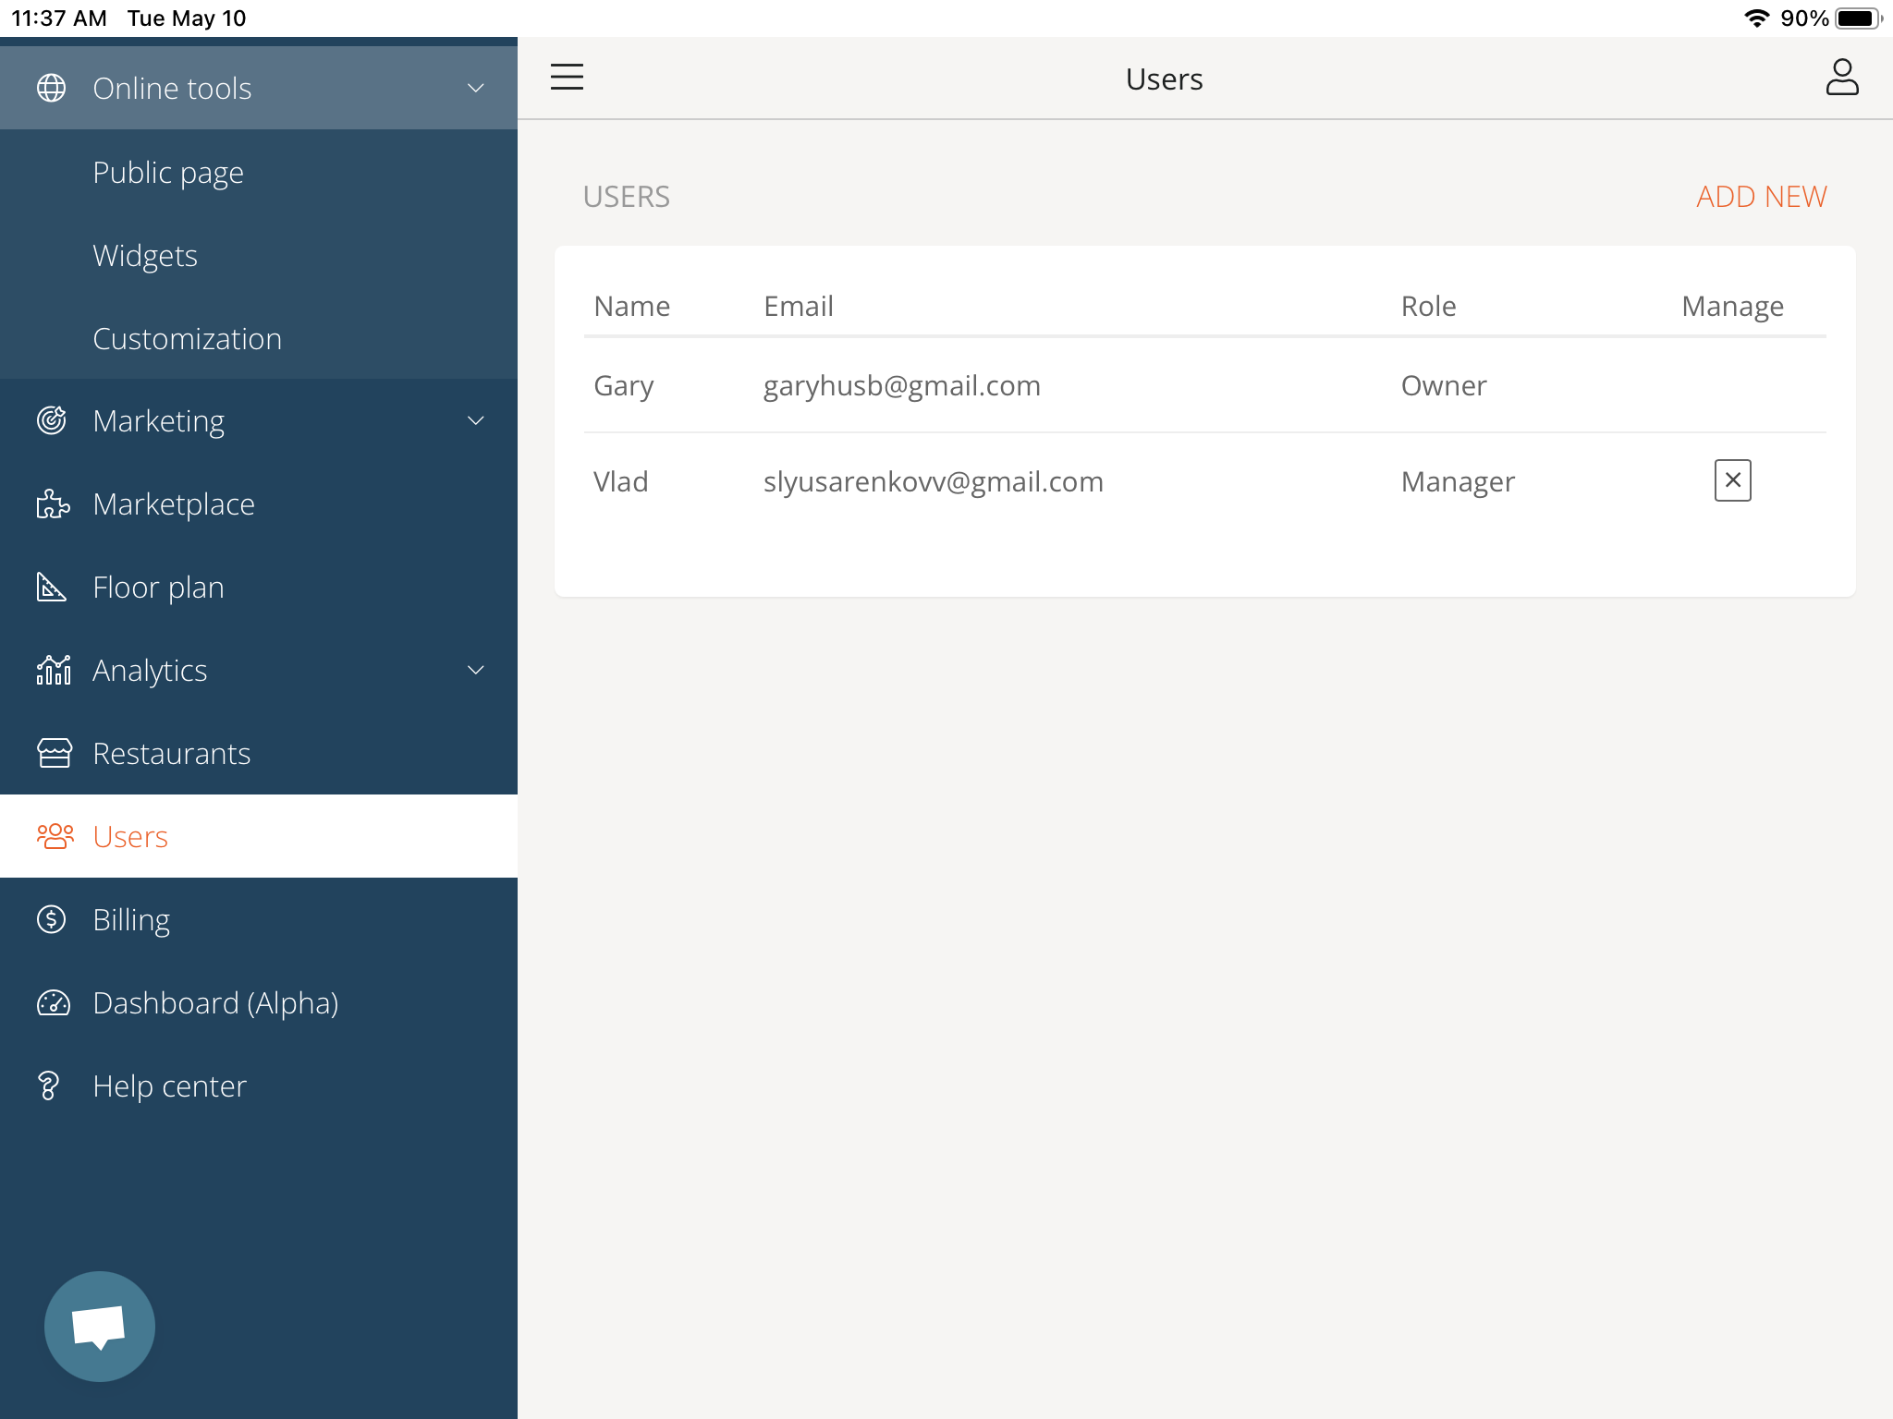Click the Help center question icon
This screenshot has width=1893, height=1419.
pos(49,1085)
